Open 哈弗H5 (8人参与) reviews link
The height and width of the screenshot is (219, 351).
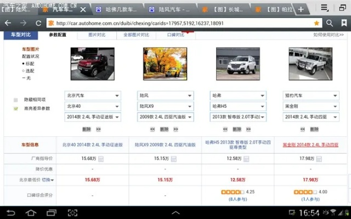click(237, 199)
